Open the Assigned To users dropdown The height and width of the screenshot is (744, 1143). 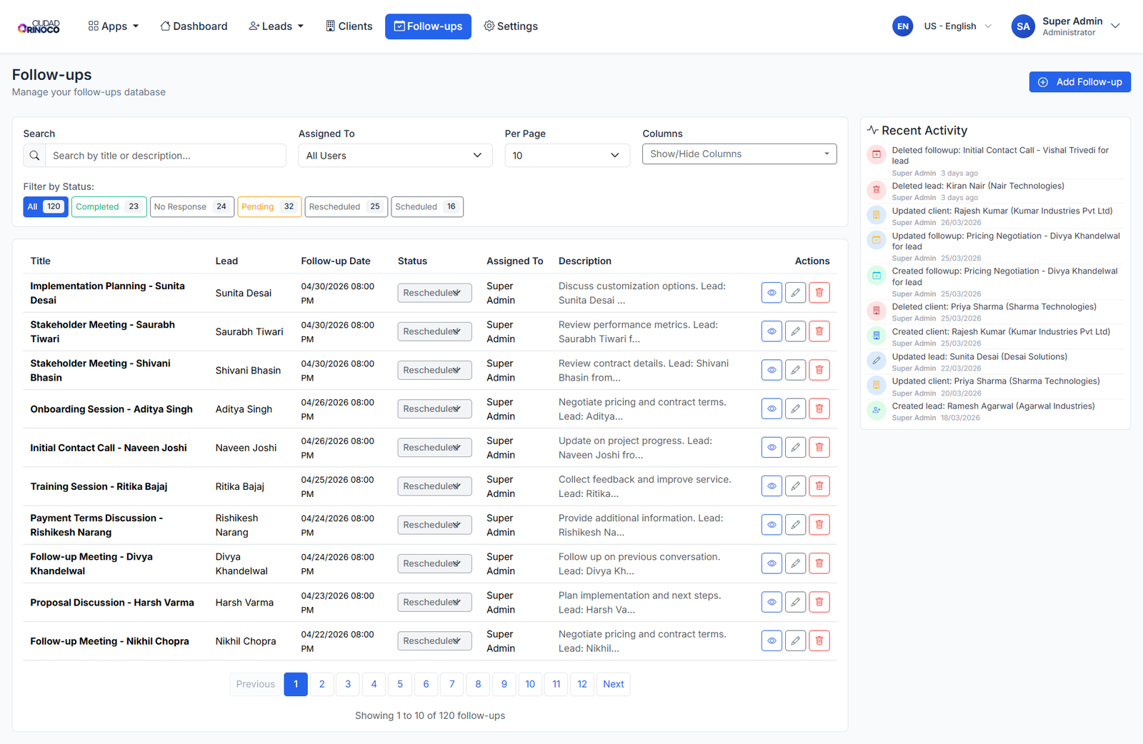(x=394, y=156)
